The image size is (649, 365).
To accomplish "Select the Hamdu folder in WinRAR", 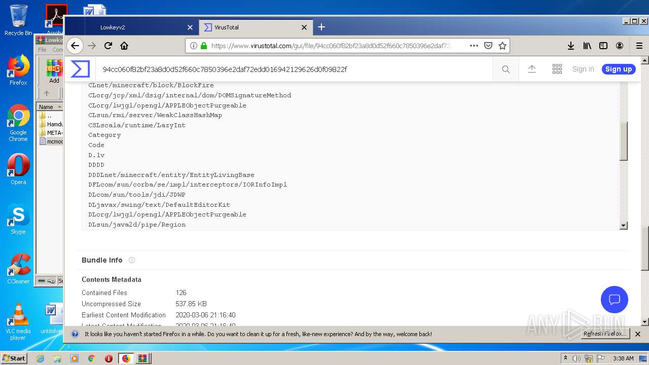I will (51, 124).
